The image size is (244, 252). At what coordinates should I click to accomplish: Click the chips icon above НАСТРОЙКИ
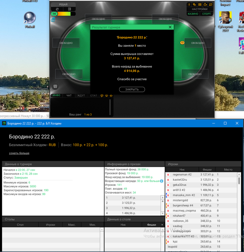194,4
